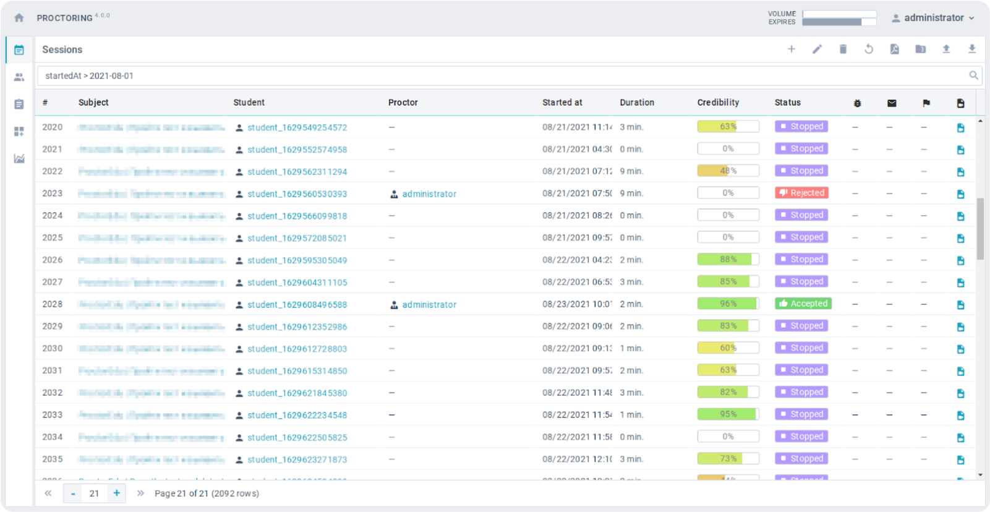Sort table by Started at column
This screenshot has width=990, height=512.
click(x=562, y=103)
